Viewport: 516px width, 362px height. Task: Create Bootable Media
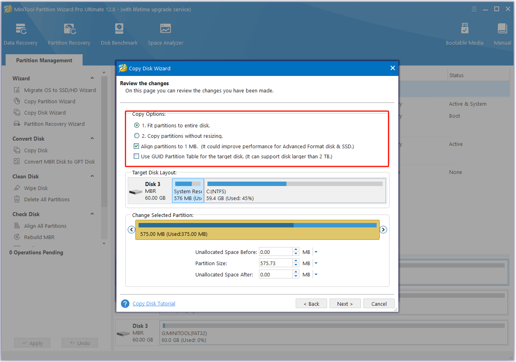[x=464, y=34]
